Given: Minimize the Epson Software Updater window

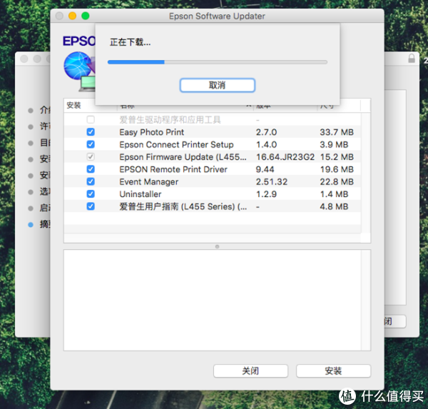Looking at the screenshot, I should [72, 16].
